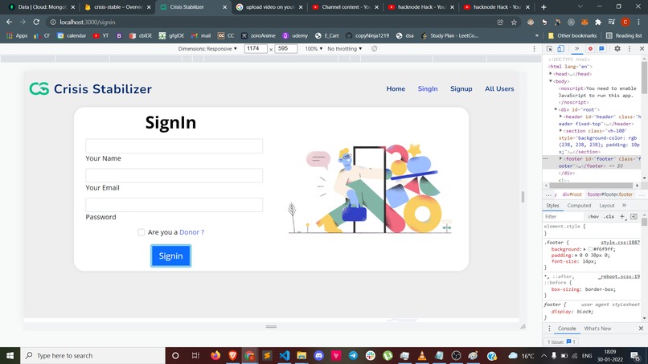Open the All Users nav link
The width and height of the screenshot is (648, 364).
tap(499, 89)
